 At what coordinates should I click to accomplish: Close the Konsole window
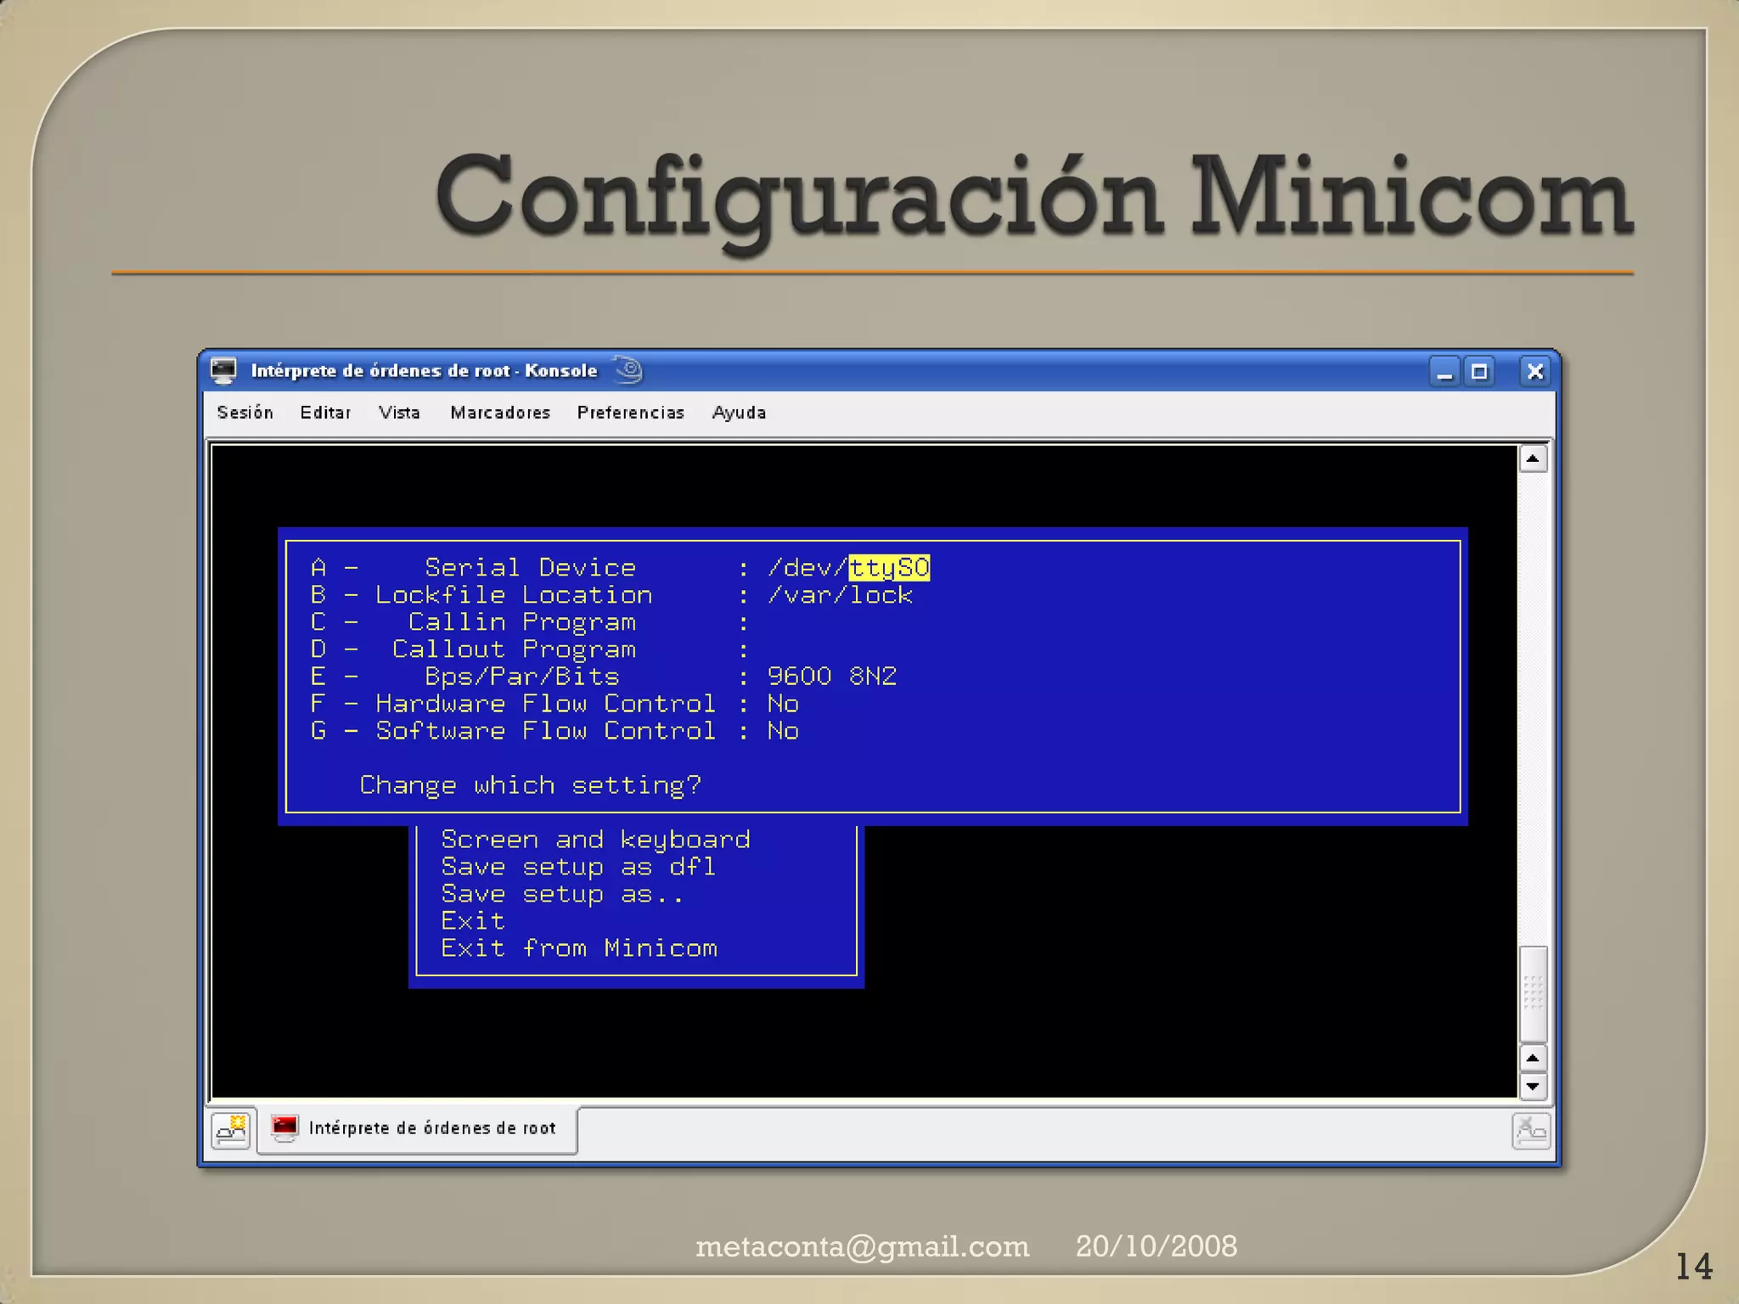(x=1534, y=372)
